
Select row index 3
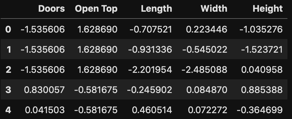pyautogui.click(x=8, y=90)
